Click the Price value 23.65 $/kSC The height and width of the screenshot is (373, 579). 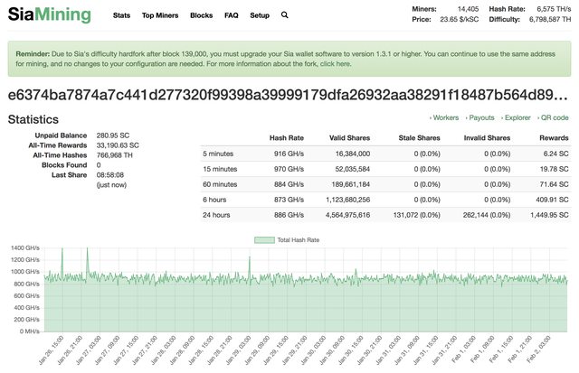point(459,19)
